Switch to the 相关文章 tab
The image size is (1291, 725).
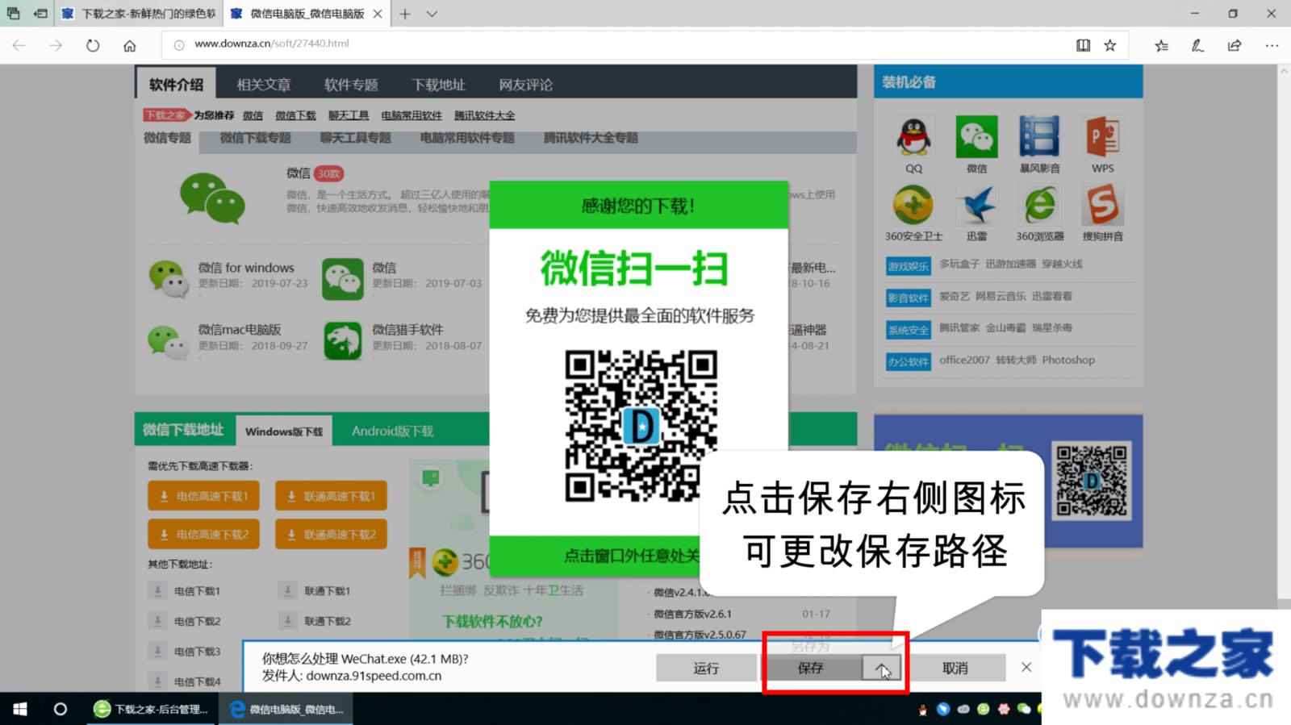click(x=263, y=85)
